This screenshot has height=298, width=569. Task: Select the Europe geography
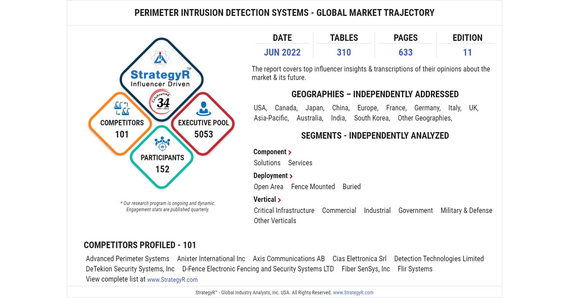pyautogui.click(x=368, y=108)
